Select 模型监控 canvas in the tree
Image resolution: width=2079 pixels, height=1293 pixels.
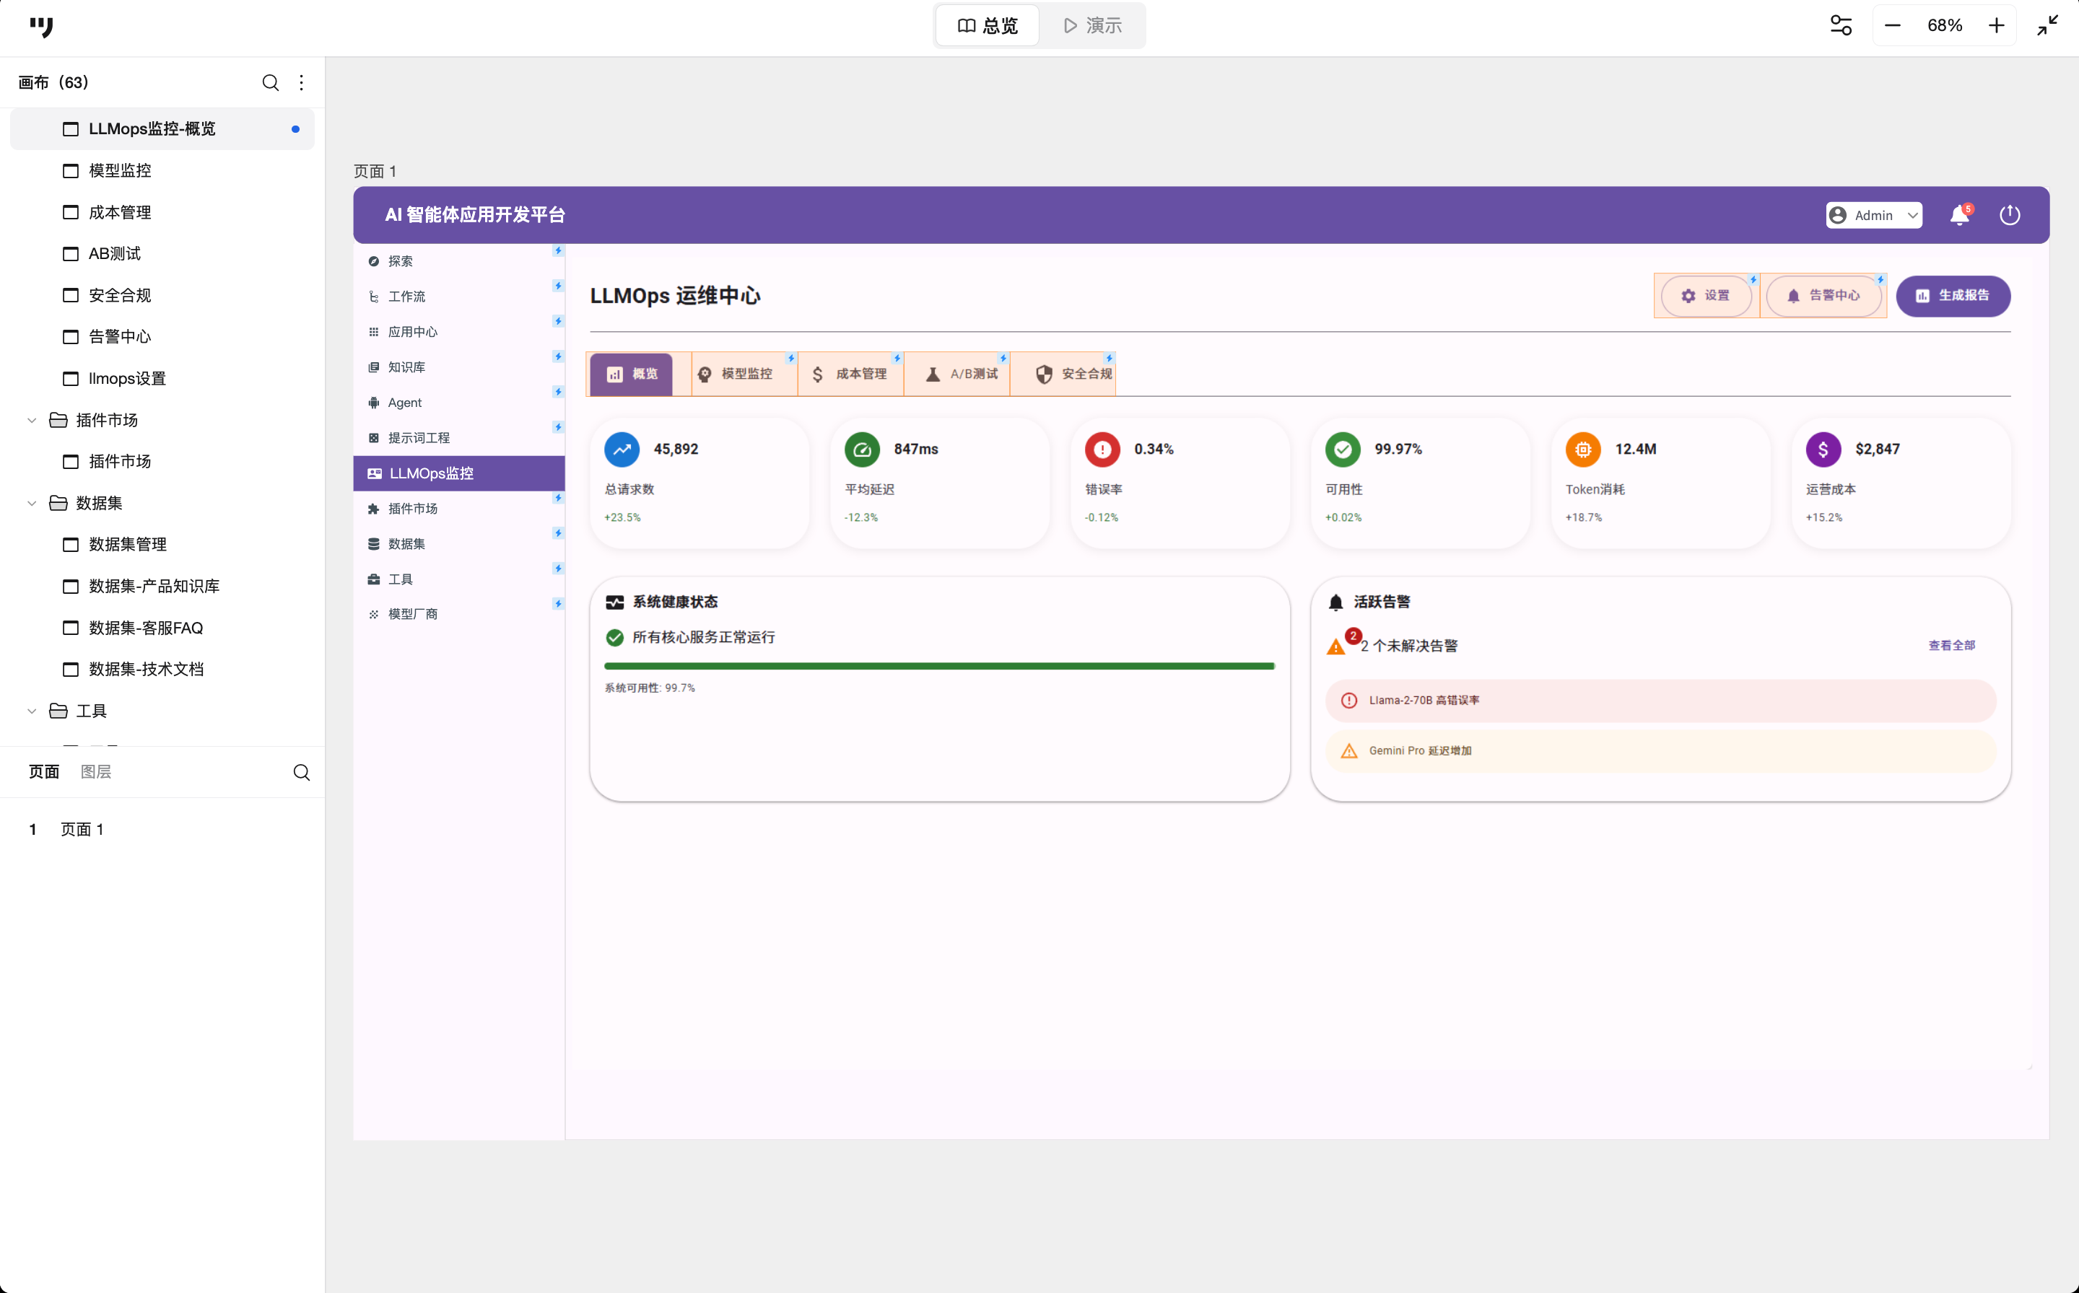click(x=120, y=170)
